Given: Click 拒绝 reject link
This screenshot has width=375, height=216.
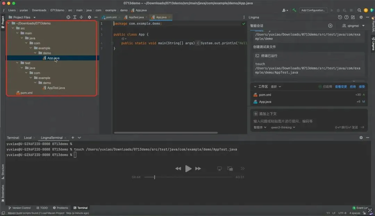Looking at the screenshot, I should [353, 87].
